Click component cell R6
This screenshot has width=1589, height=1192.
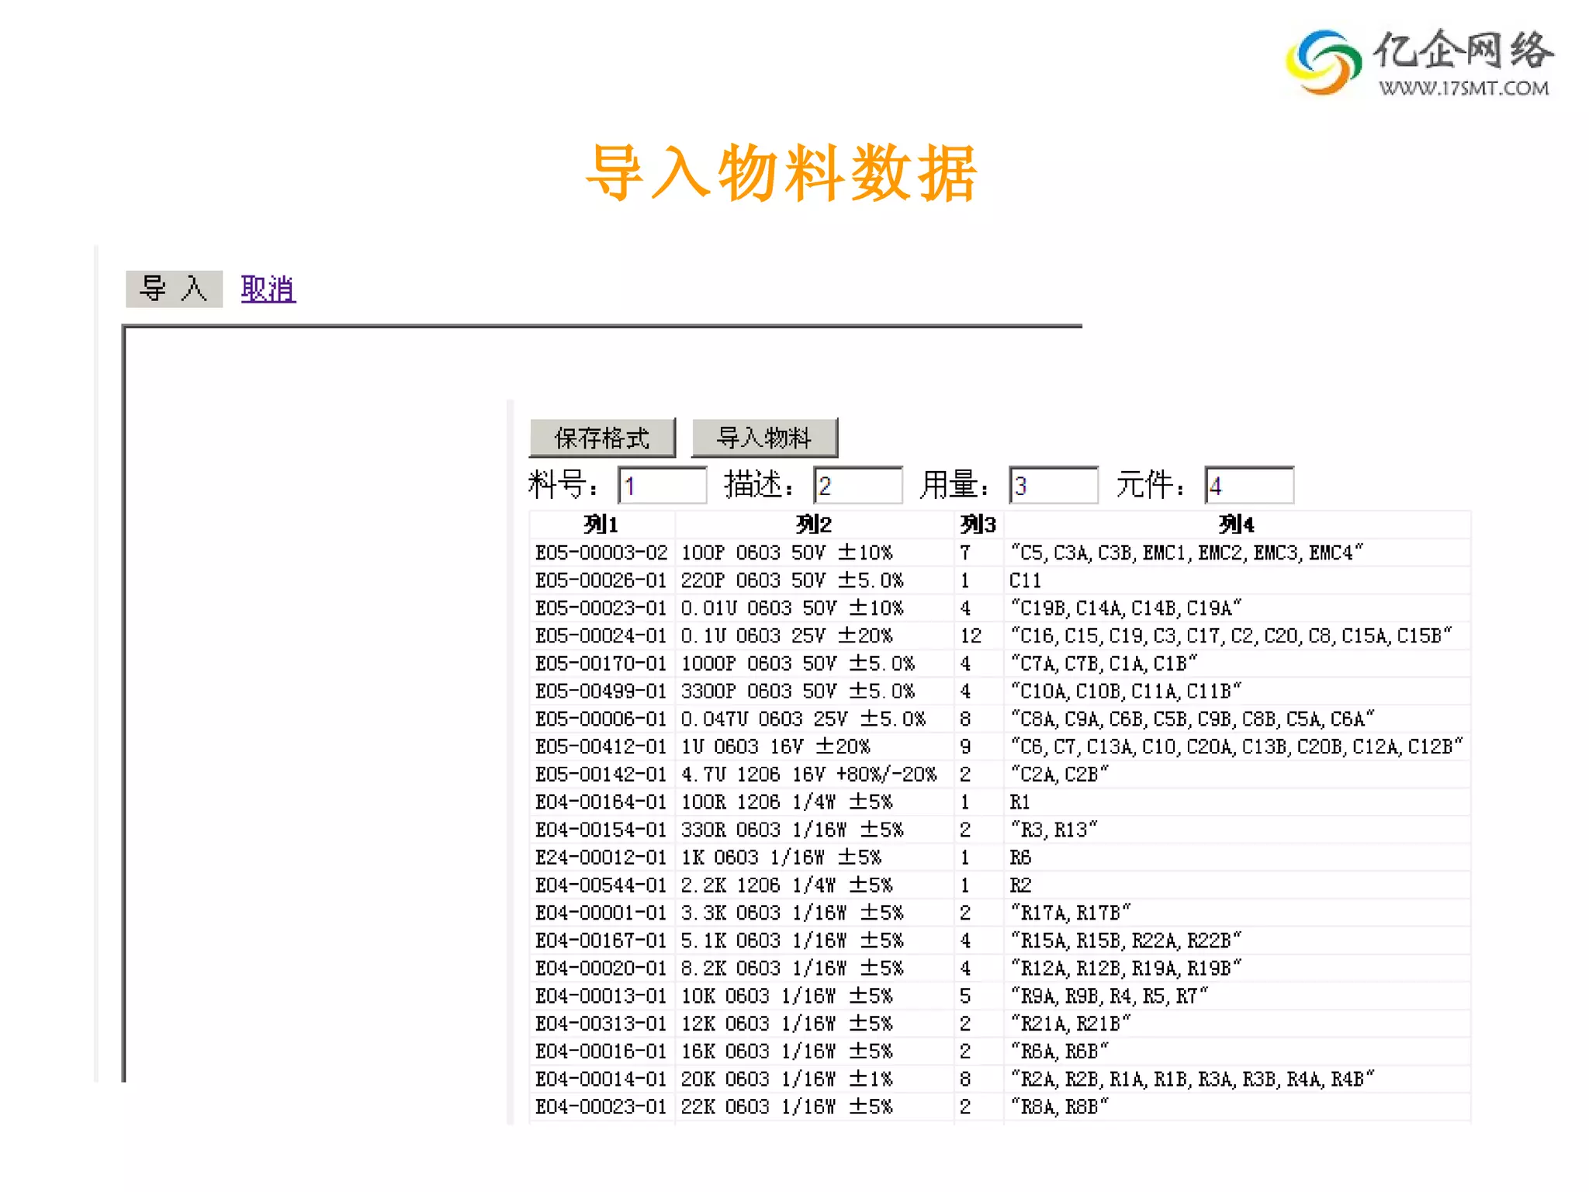tap(1237, 858)
